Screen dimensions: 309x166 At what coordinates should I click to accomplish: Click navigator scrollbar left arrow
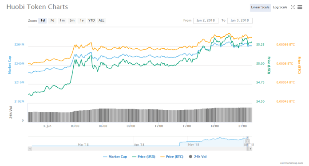30,149
